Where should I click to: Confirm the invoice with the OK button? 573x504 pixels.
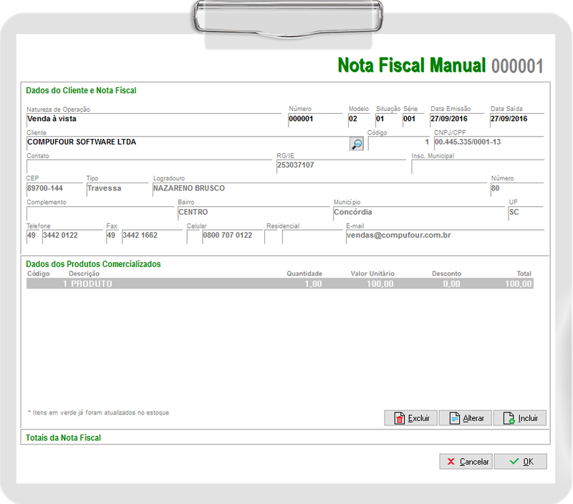[520, 462]
